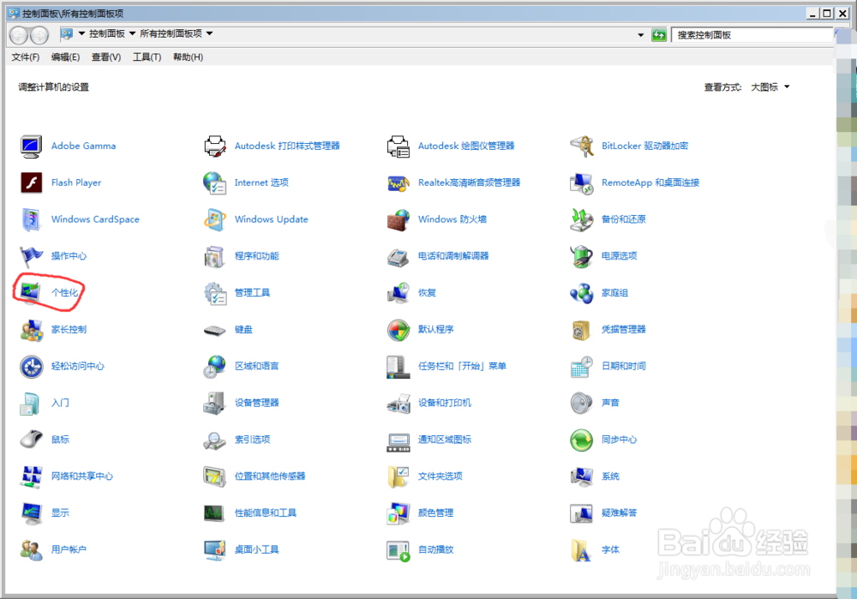Screen dimensions: 857x599
Task: Open the 区域和语言 link
Action: (x=257, y=366)
